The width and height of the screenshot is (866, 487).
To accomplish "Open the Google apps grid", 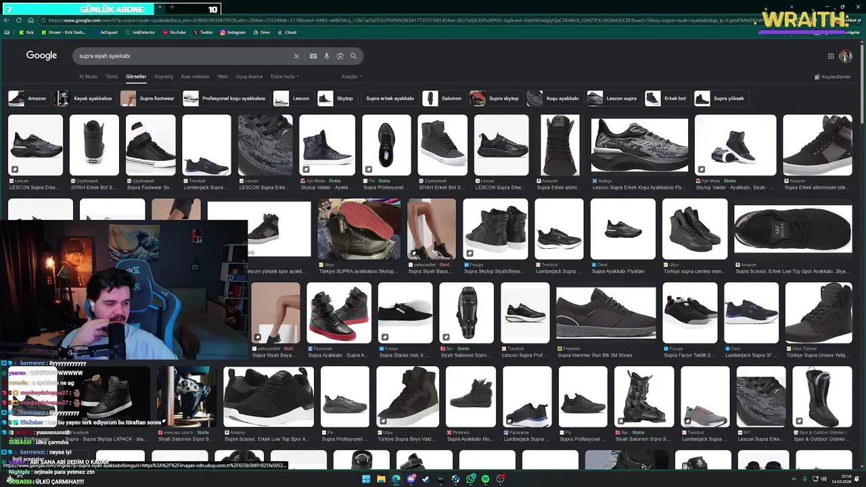I will point(831,56).
